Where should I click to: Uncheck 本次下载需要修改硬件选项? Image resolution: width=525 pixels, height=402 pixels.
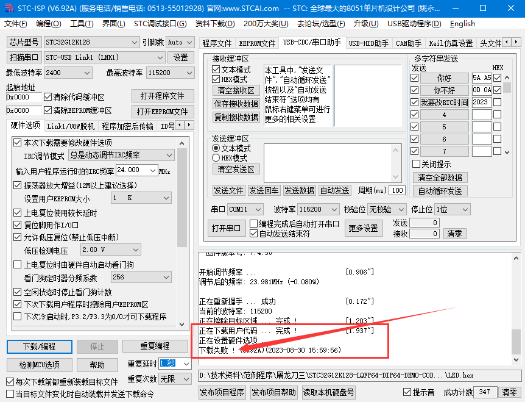pos(18,143)
